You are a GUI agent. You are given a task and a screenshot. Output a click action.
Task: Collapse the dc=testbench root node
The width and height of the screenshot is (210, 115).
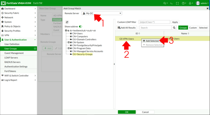[x=66, y=30]
